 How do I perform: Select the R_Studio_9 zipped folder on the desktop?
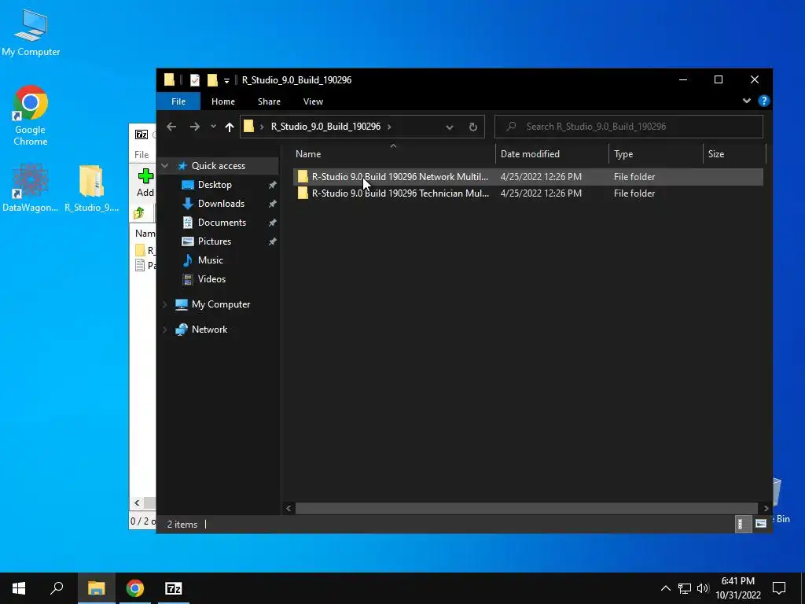pos(91,188)
